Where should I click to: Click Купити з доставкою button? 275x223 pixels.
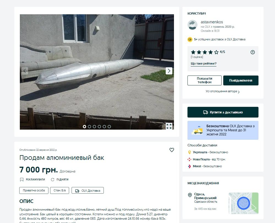(223, 112)
